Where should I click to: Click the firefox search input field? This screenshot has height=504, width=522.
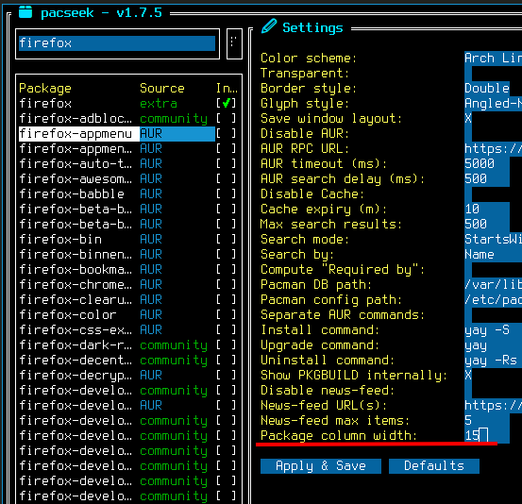pyautogui.click(x=117, y=43)
